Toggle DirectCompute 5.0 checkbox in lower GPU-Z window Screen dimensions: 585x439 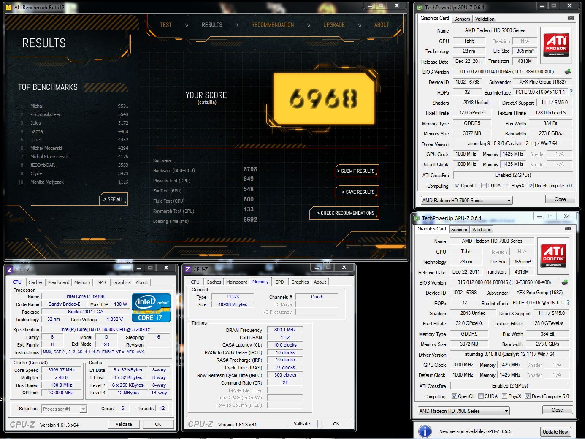pos(528,396)
